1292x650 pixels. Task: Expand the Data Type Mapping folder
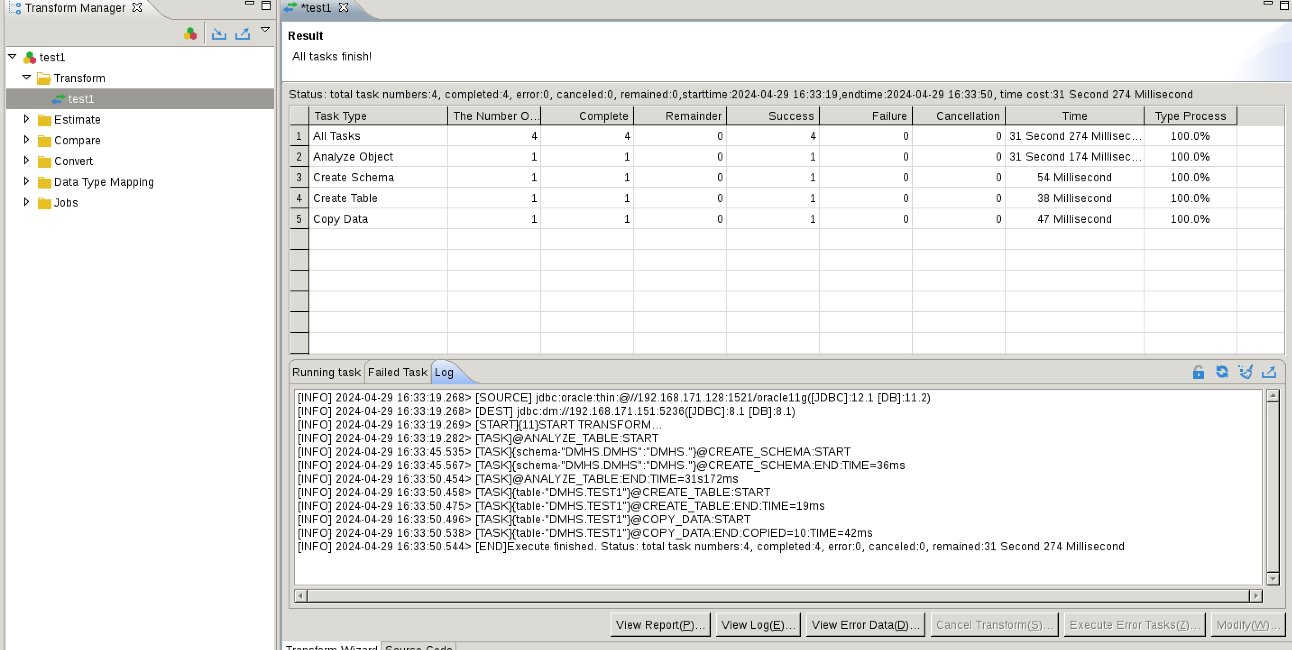27,181
